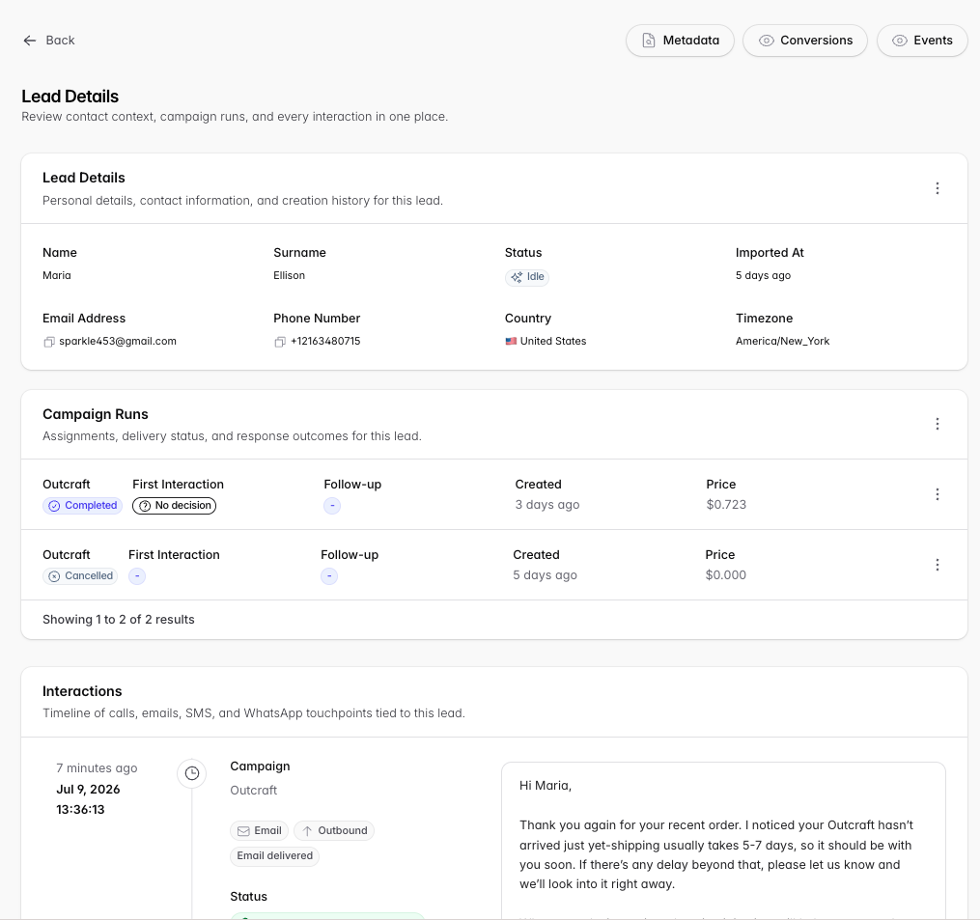Click the Idle status sparkle badge
Image resolution: width=980 pixels, height=920 pixels.
tap(527, 277)
